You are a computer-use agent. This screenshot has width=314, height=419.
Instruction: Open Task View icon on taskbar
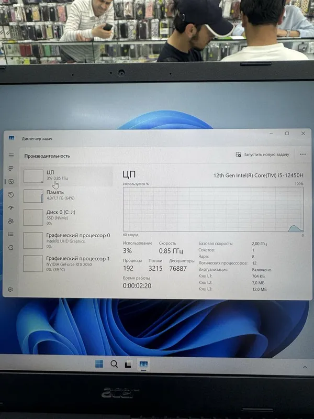pyautogui.click(x=128, y=364)
